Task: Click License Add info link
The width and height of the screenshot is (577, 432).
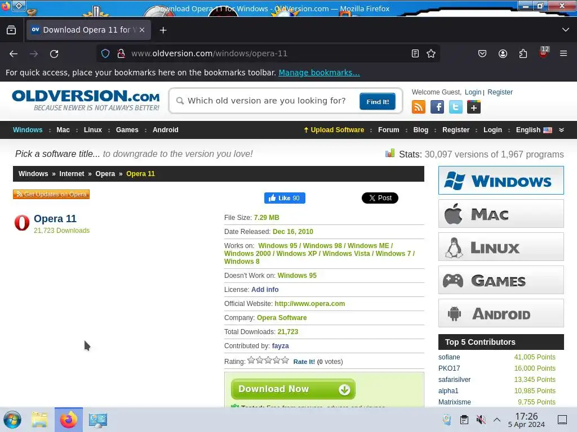Action: pos(265,290)
